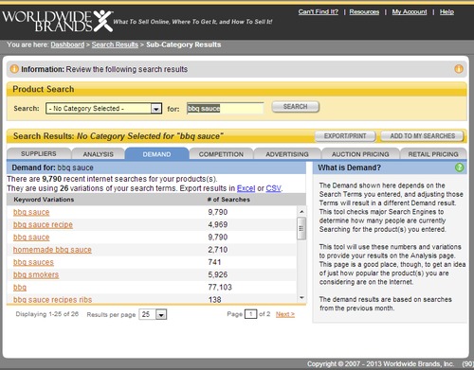Click the Export/Print button
Screen dimensions: 474x370
click(x=345, y=136)
